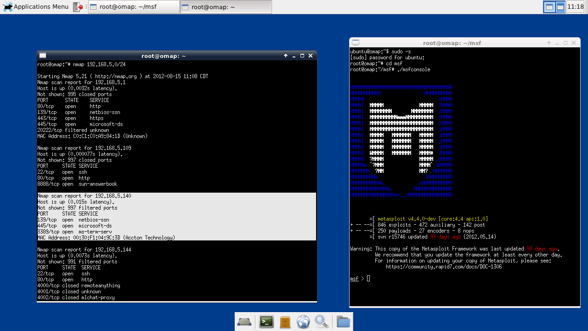
Task: Open the Applications Menu
Action: (x=35, y=7)
